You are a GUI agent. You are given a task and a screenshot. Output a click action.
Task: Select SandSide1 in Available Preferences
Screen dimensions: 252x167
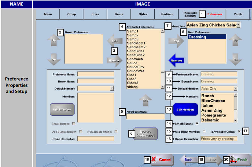[x=144, y=51]
